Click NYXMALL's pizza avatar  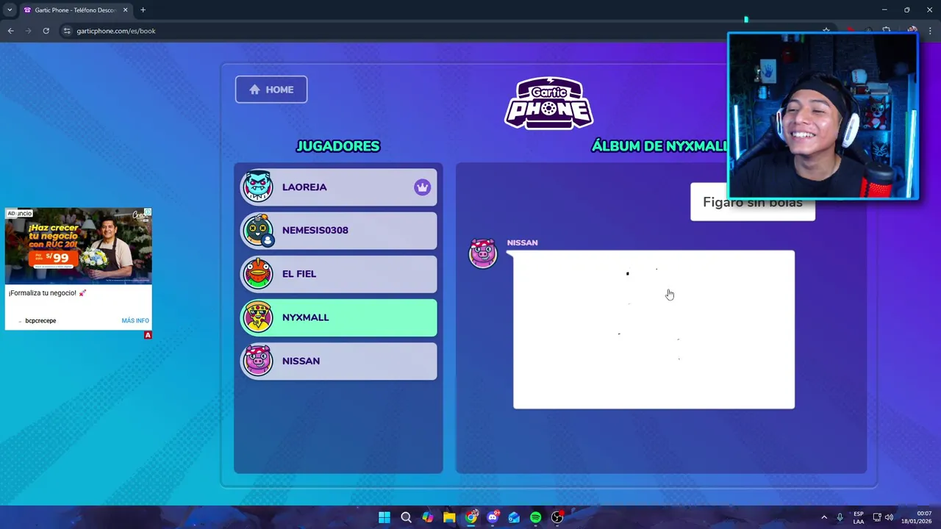[258, 317]
